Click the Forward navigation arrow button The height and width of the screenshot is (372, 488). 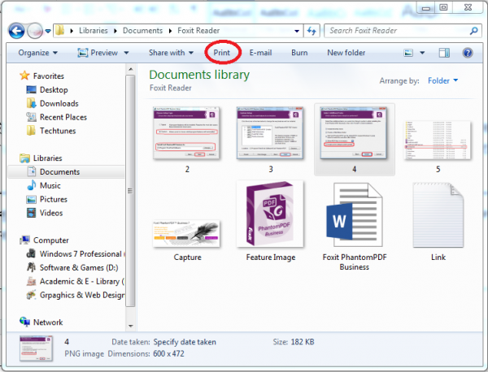click(x=35, y=31)
